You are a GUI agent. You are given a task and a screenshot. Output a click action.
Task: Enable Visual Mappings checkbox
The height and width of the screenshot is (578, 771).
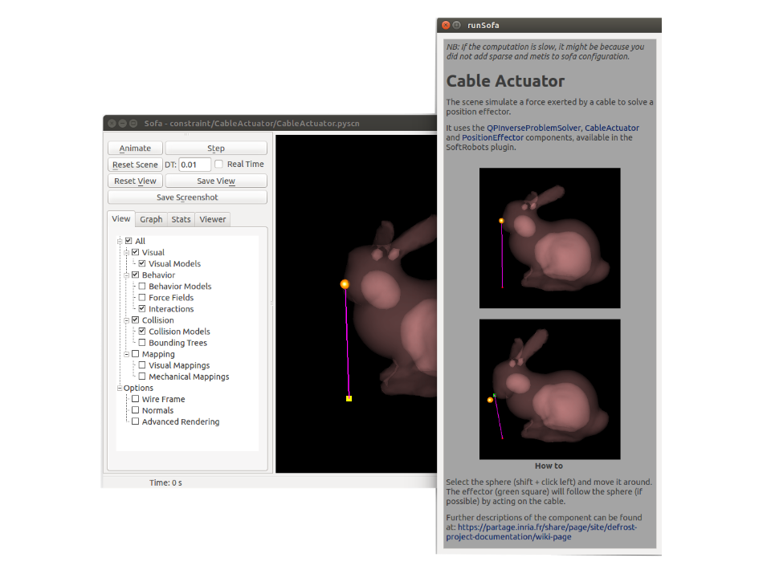(142, 365)
